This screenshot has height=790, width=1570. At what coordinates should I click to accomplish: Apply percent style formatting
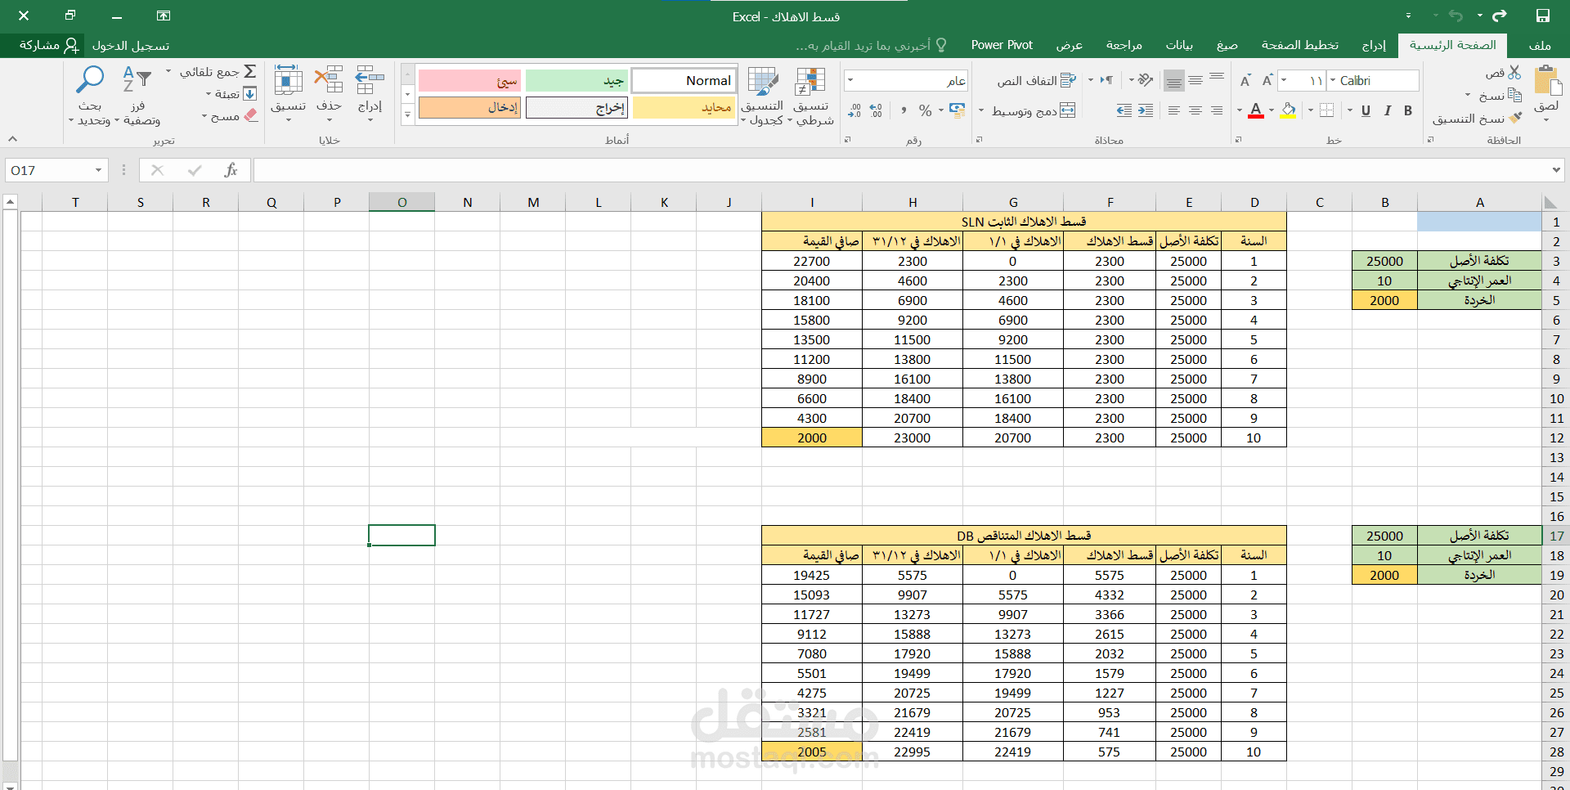pyautogui.click(x=925, y=110)
